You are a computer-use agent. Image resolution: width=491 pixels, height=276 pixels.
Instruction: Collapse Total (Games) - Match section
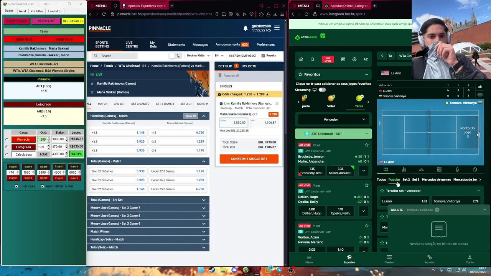click(x=204, y=161)
